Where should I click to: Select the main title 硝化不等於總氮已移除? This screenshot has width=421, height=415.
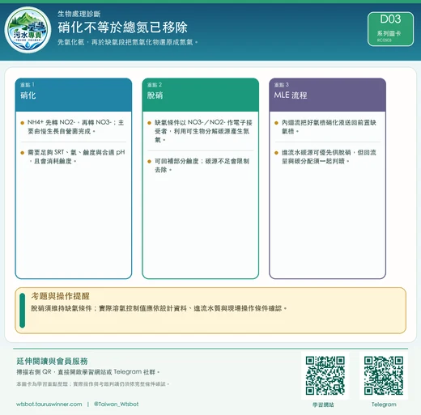point(122,28)
